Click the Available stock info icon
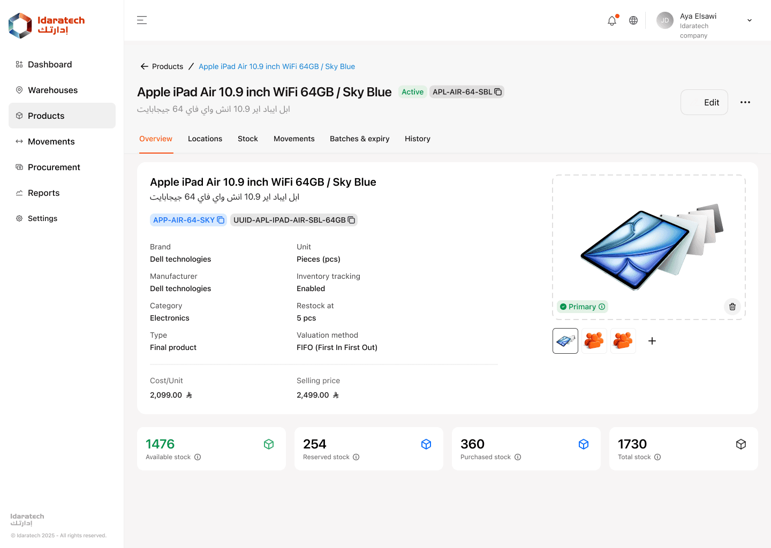Viewport: 771px width, 548px height. click(198, 457)
